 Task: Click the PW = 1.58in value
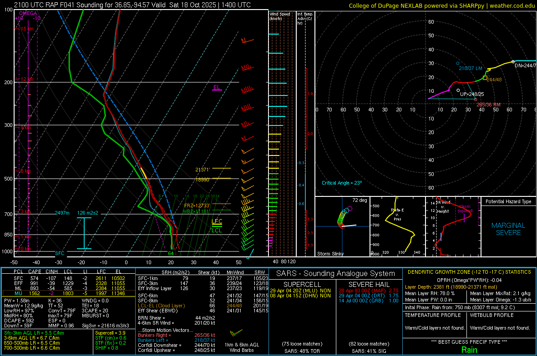click(x=17, y=301)
